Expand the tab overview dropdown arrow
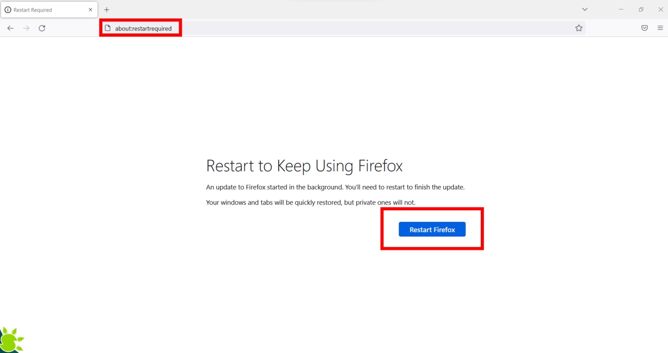The height and width of the screenshot is (353, 668). point(584,9)
